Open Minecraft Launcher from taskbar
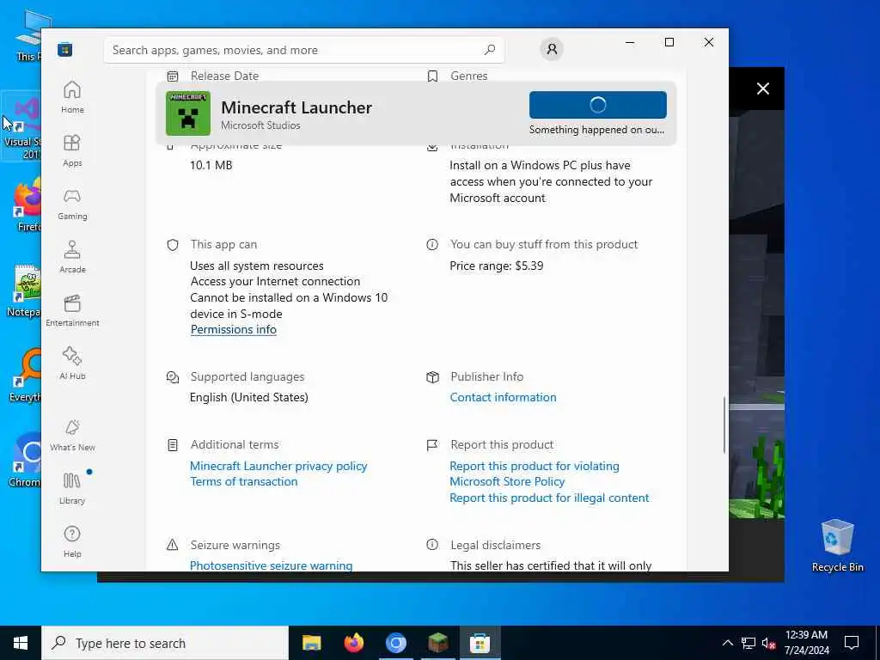880x660 pixels. [437, 643]
